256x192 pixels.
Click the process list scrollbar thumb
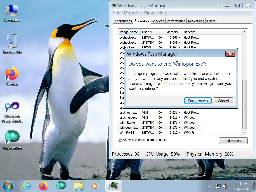pyautogui.click(x=245, y=104)
